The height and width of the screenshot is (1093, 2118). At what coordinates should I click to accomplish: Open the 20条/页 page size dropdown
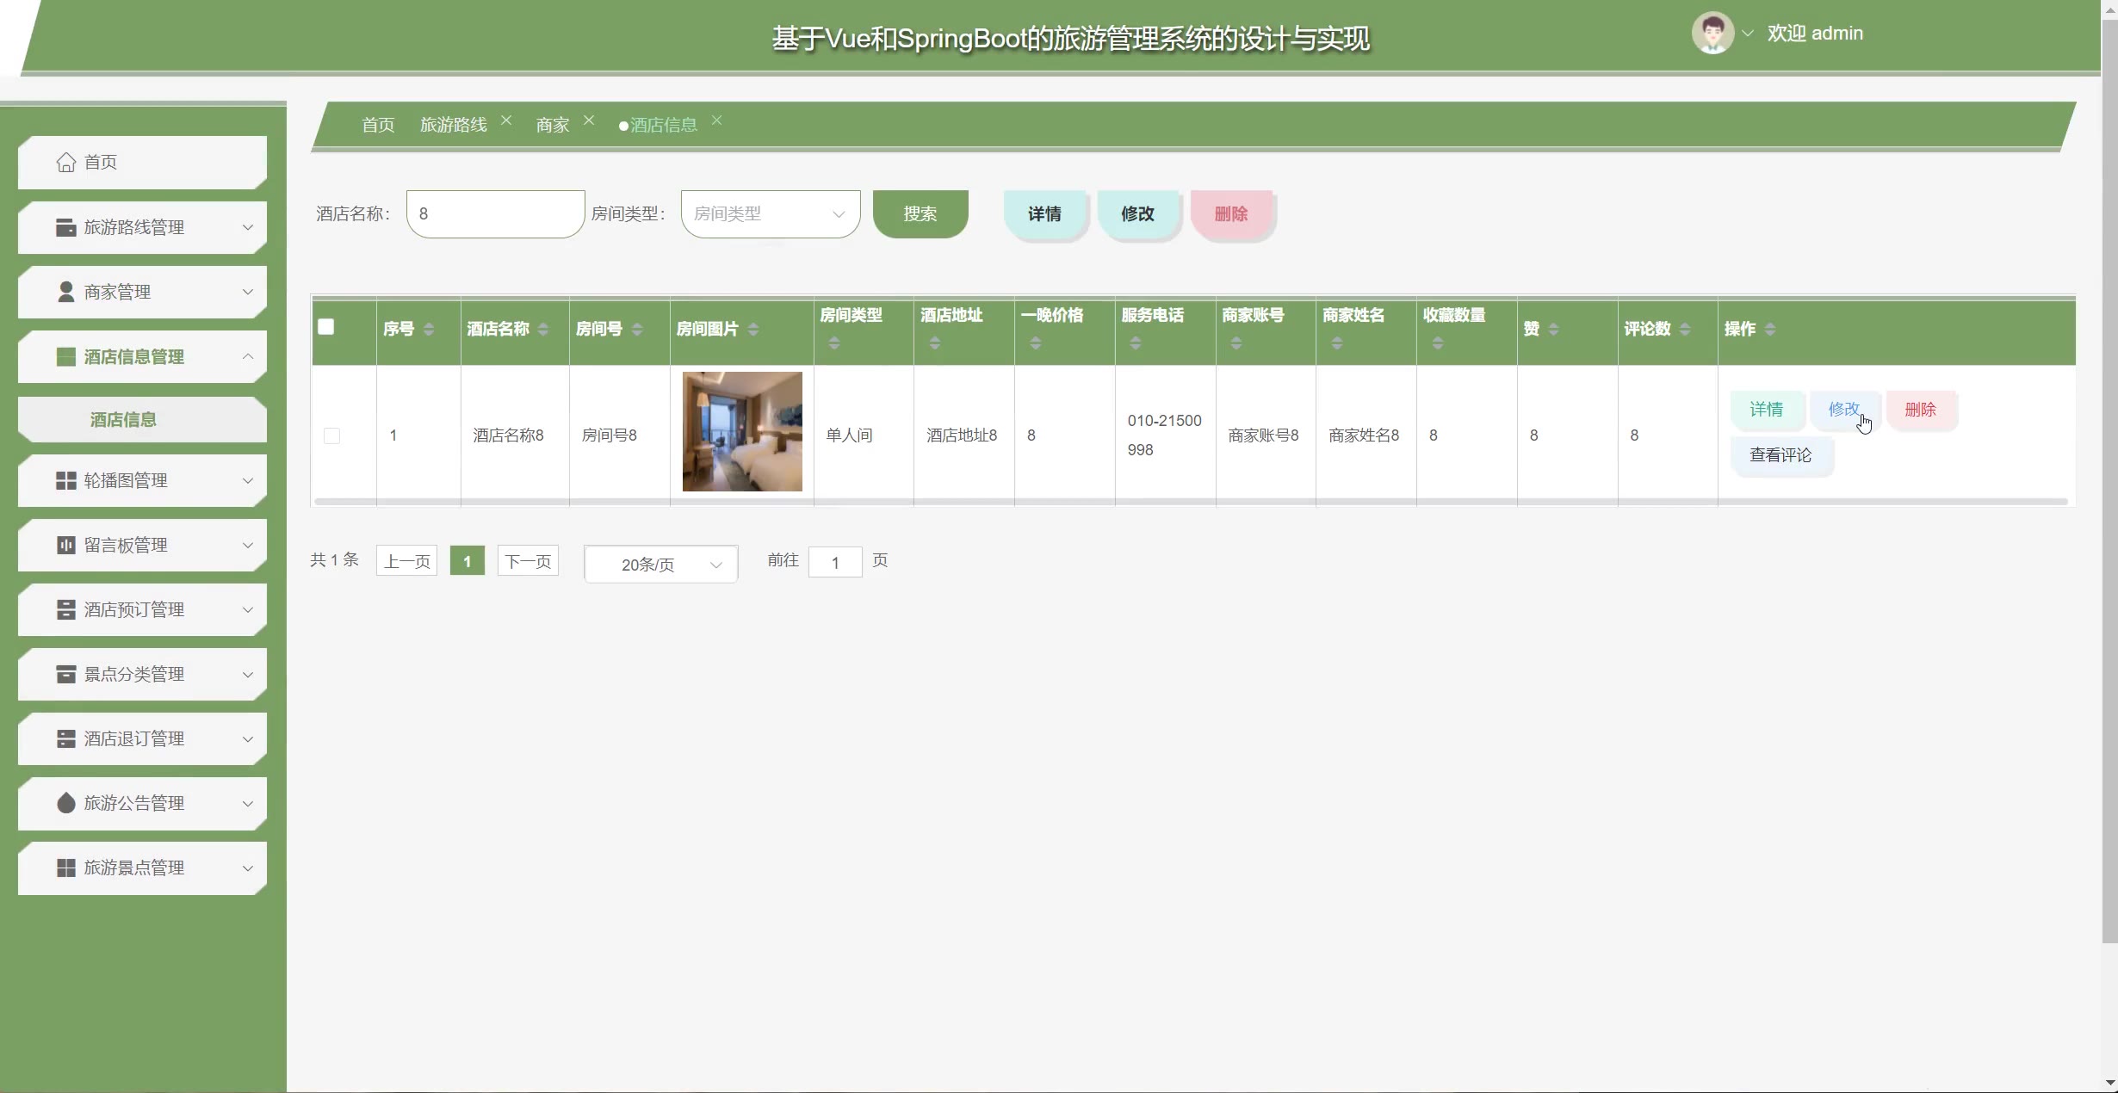pos(660,565)
